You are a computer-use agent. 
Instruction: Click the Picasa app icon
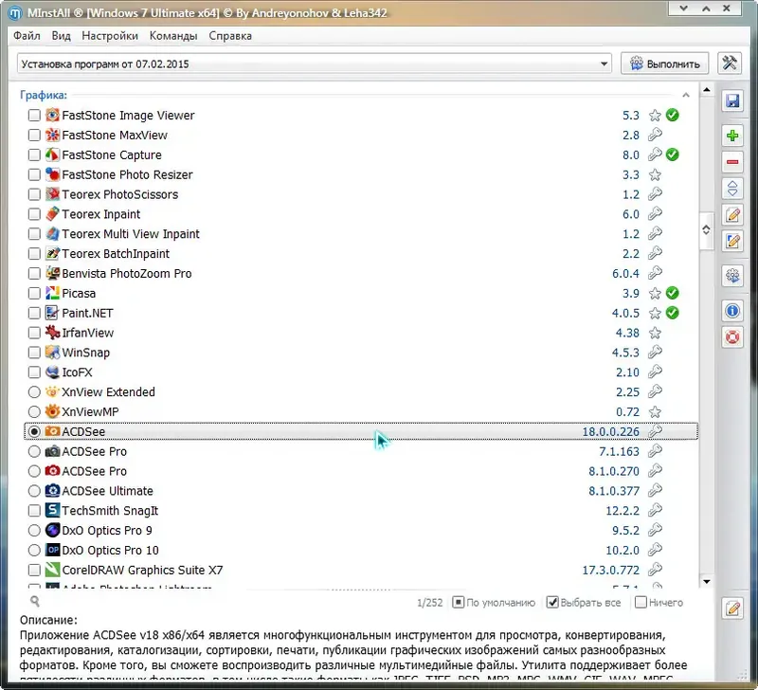[52, 293]
